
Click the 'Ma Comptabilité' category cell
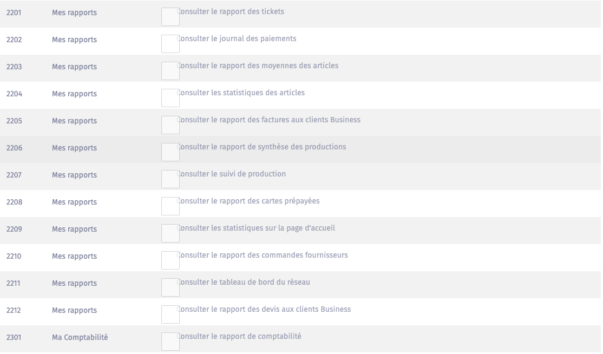tap(80, 337)
